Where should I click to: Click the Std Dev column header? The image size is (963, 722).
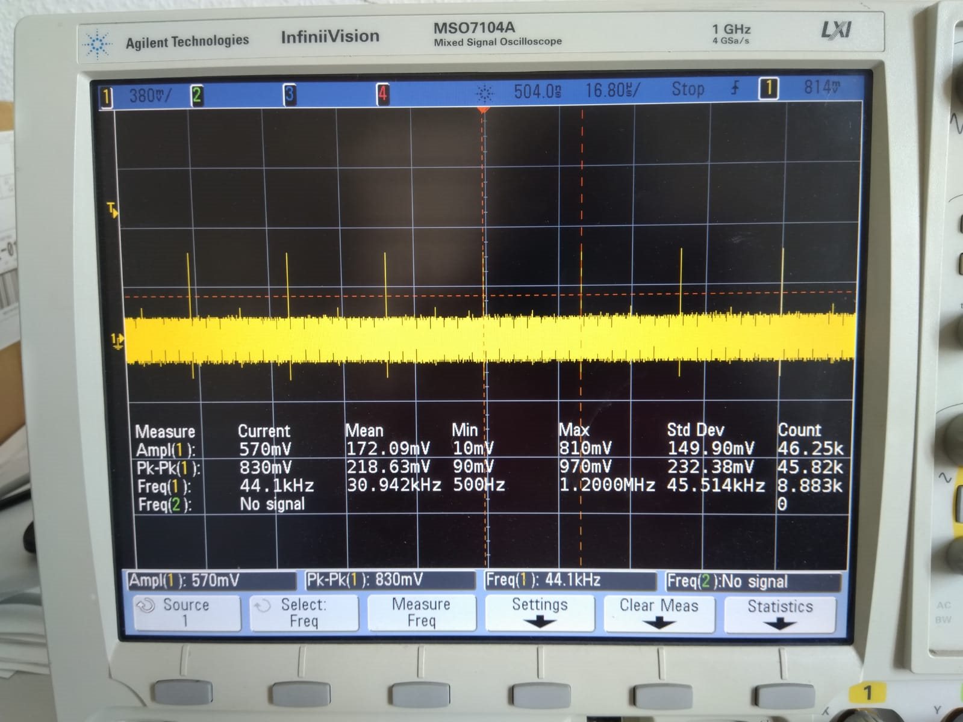(696, 430)
